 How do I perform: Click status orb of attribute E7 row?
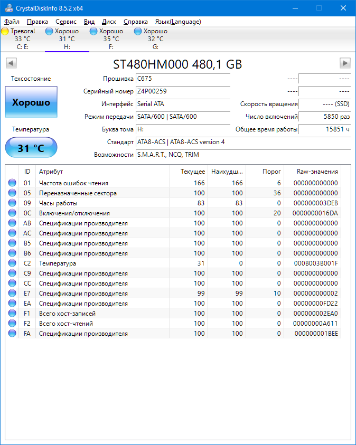point(12,293)
